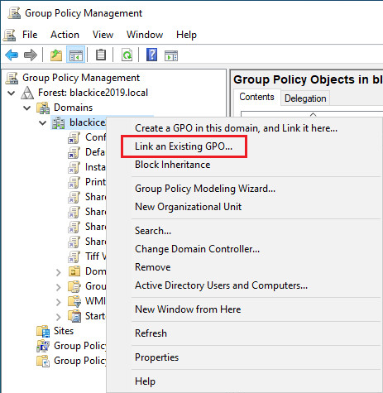Viewport: 383px width, 393px height.
Task: Choose Group Policy Modeling Wizard menu entry
Action: pyautogui.click(x=205, y=189)
